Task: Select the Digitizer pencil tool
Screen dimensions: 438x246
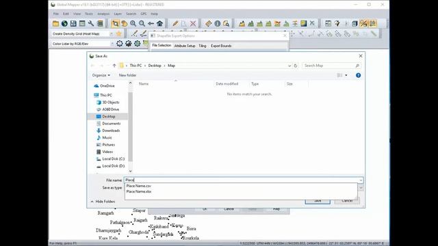Action: 175,24
